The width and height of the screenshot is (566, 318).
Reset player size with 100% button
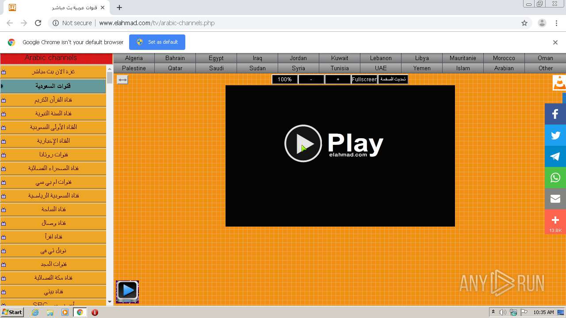pos(285,79)
